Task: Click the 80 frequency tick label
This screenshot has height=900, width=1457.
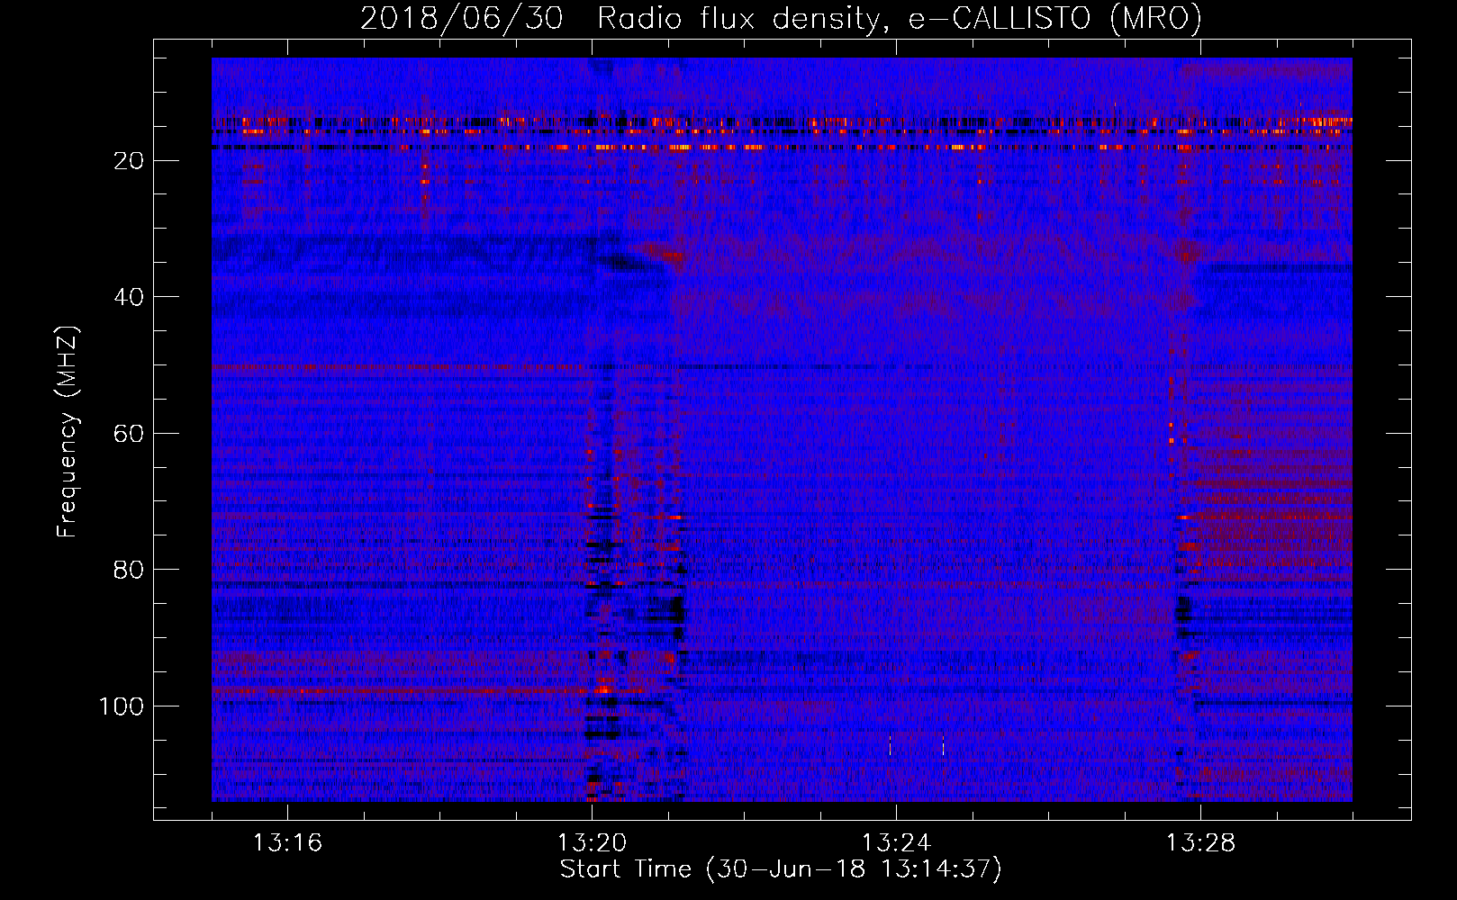Action: [130, 570]
